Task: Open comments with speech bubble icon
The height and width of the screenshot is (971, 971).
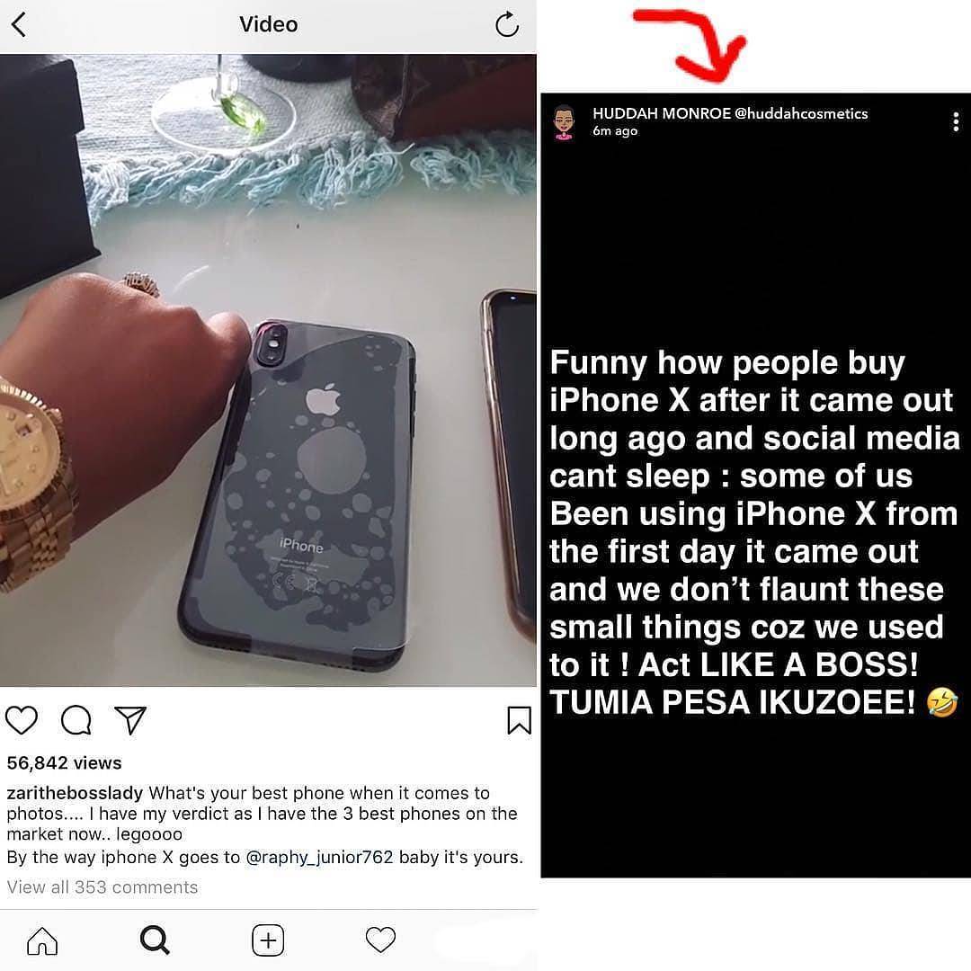Action: 76,719
